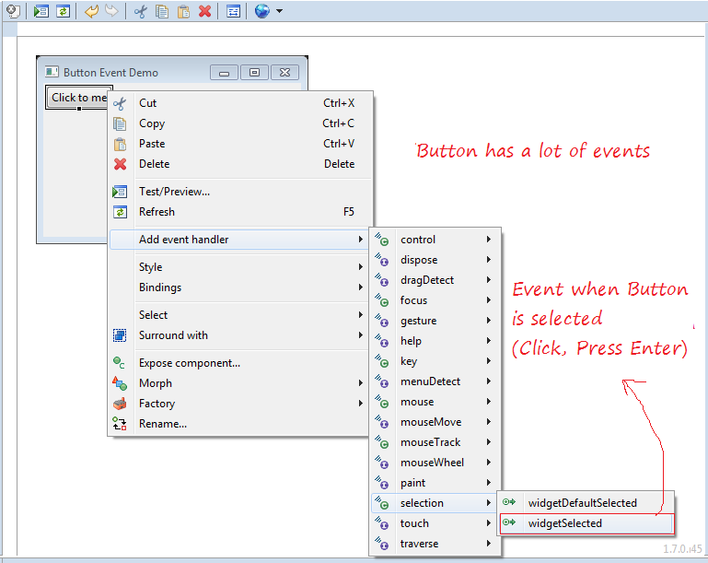Screen dimensions: 708x563
Task: Open the dispose event submenu
Action: [x=435, y=260]
